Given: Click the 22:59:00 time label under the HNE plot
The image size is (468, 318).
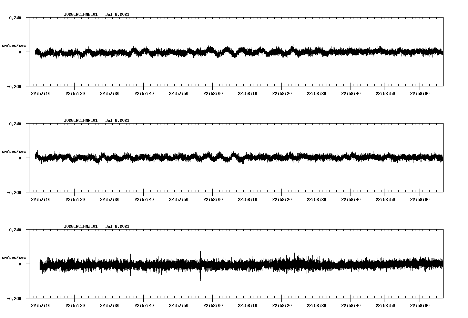Looking at the screenshot, I should [x=420, y=93].
